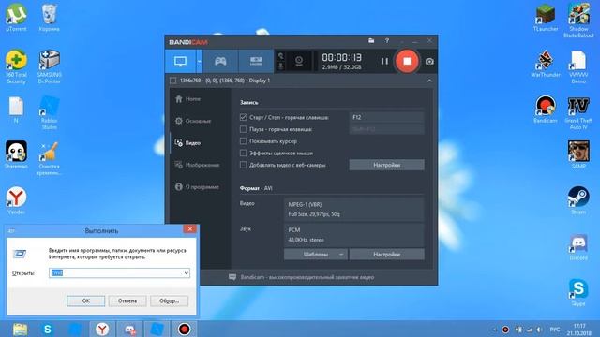Click the F12 hotkey field
Viewport: 600px width, 337px height.
[386, 117]
